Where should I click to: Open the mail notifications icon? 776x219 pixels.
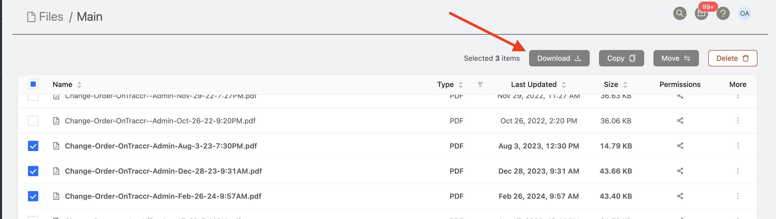701,14
